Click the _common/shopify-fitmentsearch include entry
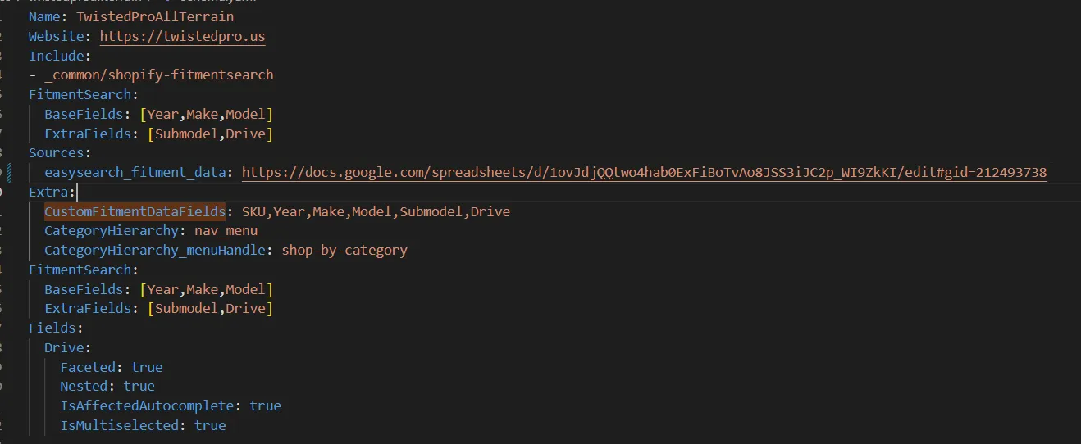This screenshot has height=444, width=1081. pyautogui.click(x=158, y=75)
